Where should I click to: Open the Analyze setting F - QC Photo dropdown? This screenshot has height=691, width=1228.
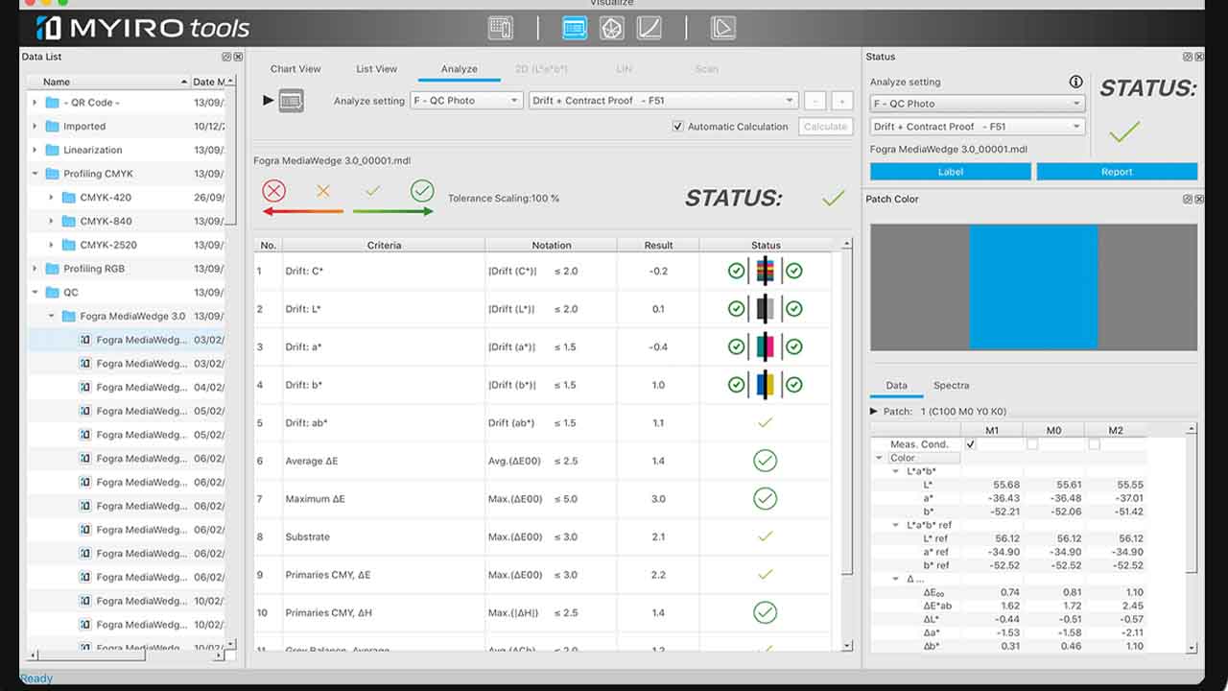(466, 100)
